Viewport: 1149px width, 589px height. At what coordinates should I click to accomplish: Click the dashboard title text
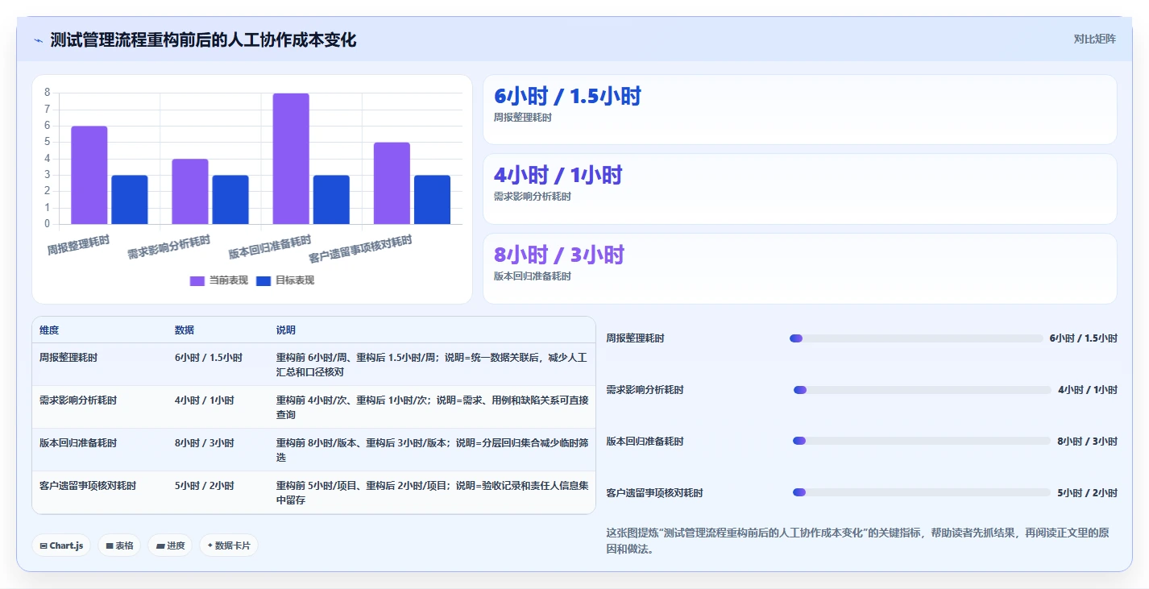(203, 39)
